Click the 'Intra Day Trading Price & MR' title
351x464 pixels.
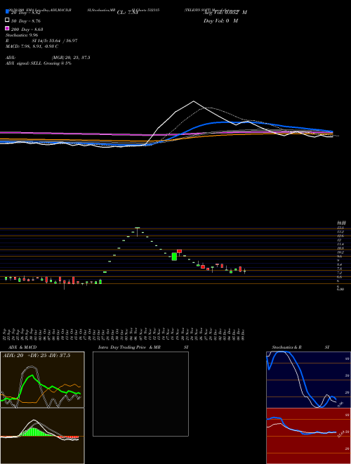tap(130, 347)
